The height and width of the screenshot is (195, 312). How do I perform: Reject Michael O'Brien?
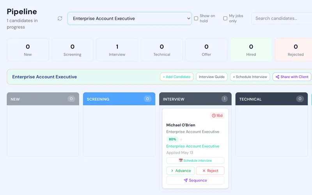pyautogui.click(x=210, y=171)
